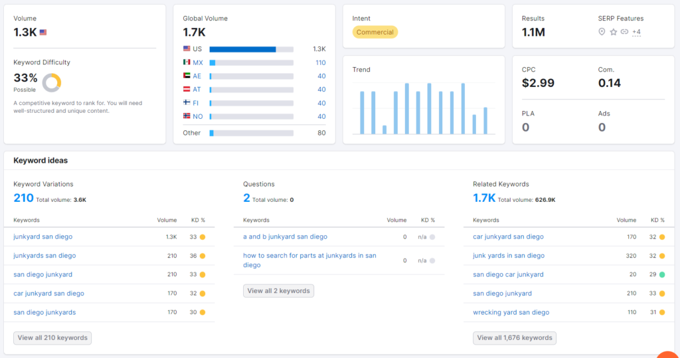Click the AE flag in Global Volume
This screenshot has height=358, width=680.
187,76
